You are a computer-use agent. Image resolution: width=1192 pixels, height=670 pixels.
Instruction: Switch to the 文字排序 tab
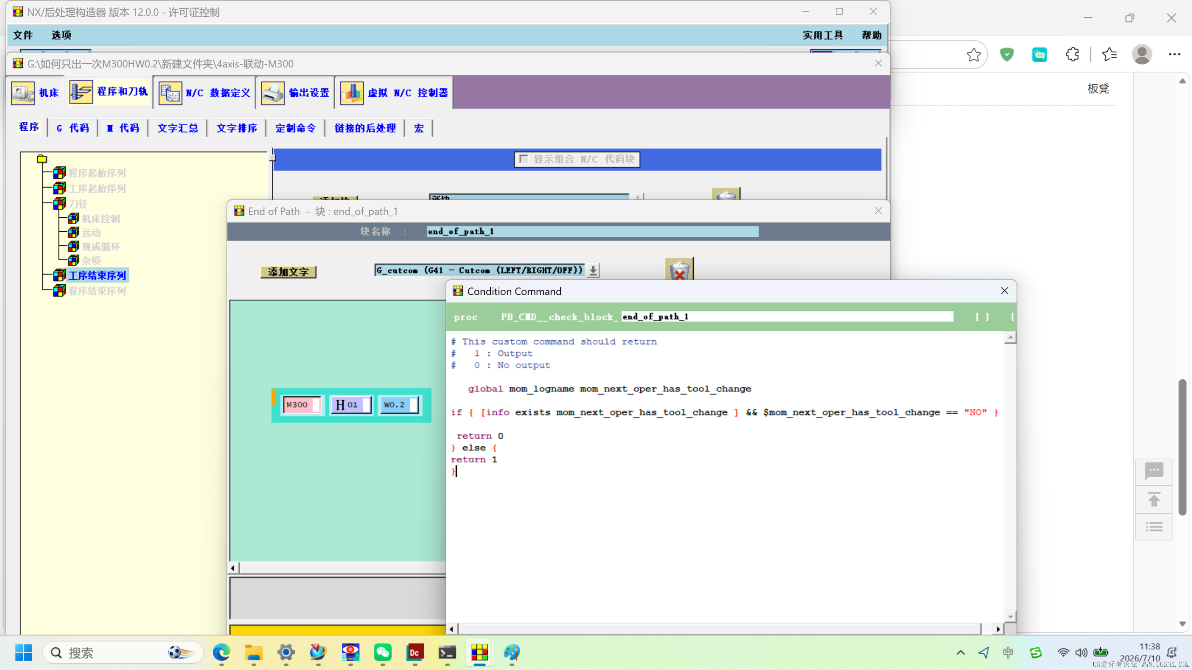[x=237, y=128]
